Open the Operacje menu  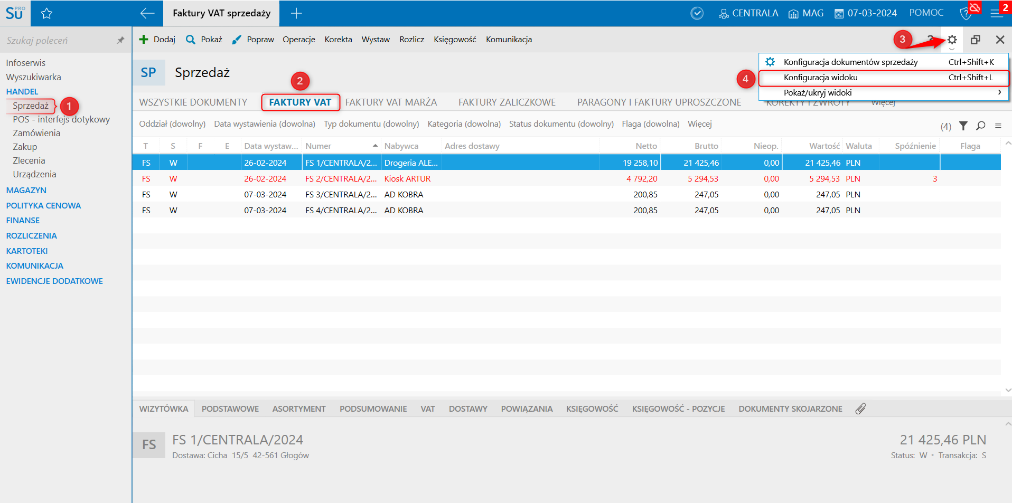pyautogui.click(x=299, y=40)
